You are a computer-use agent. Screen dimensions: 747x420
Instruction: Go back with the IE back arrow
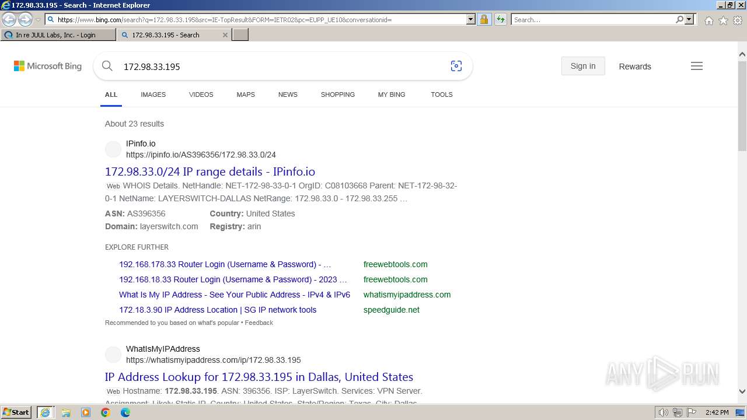[9, 20]
